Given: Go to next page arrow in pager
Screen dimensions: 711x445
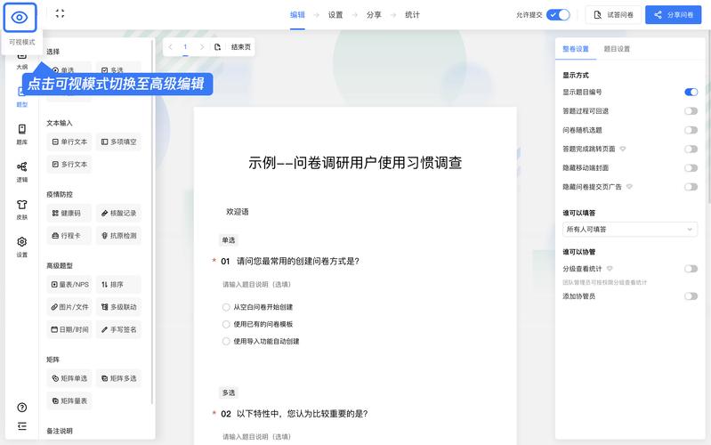Looking at the screenshot, I should [202, 46].
